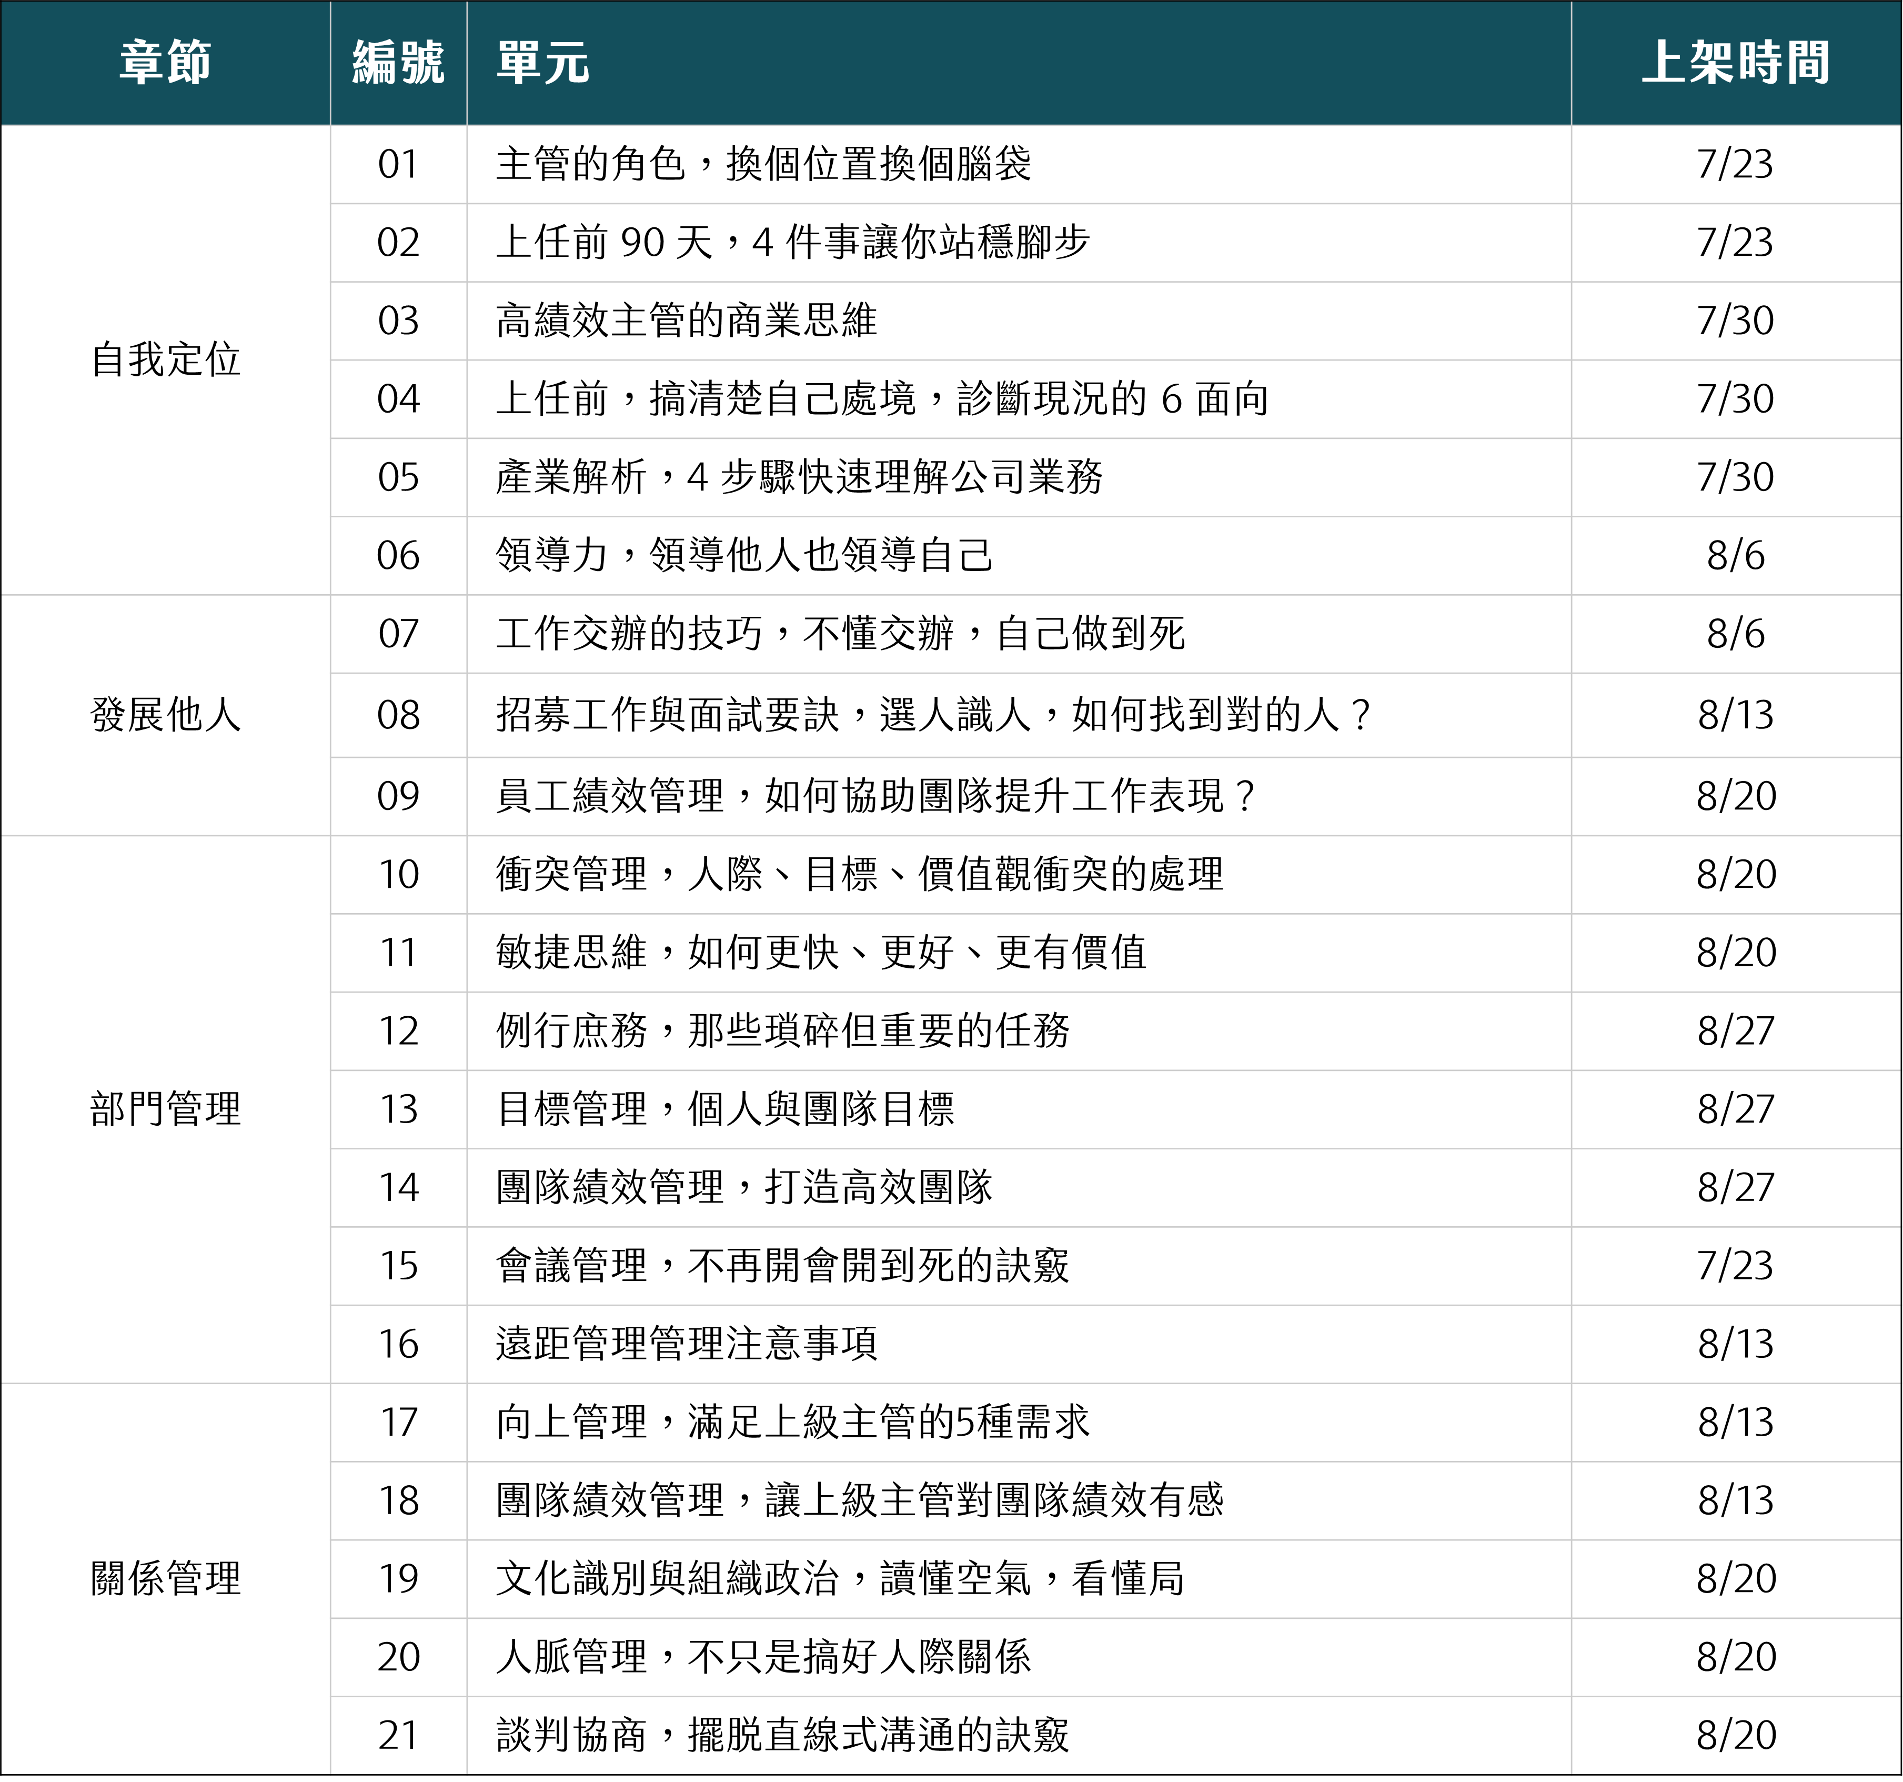Select number cell 07

pyautogui.click(x=398, y=635)
